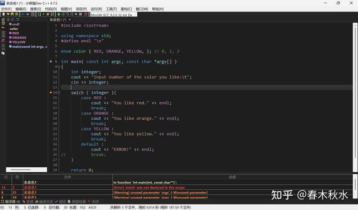Image resolution: width=358 pixels, height=210 pixels.
Task: Click the unused parameter 'argc' warning row
Action: (x=176, y=193)
